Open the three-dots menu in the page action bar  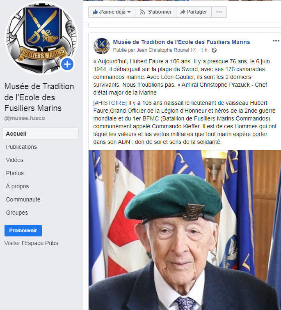click(219, 12)
